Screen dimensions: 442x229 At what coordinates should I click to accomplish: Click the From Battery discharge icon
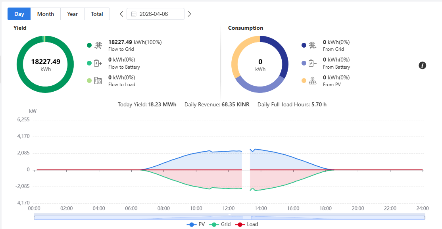[x=312, y=63]
